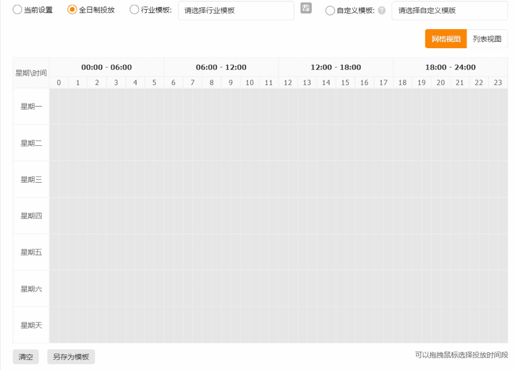Click the 可以拖拽鼠标选择投放时间段 hint text
This screenshot has height=370, width=514.
(462, 355)
